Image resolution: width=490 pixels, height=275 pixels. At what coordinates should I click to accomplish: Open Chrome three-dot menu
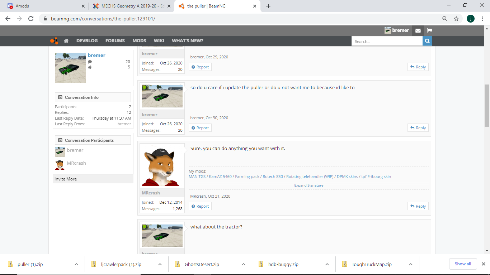(482, 19)
